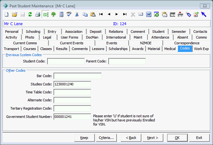
Task: Click the Parent Code input field
Action: [x=127, y=61]
